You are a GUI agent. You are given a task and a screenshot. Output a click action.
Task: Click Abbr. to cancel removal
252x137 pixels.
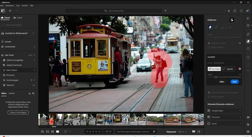coord(222,82)
